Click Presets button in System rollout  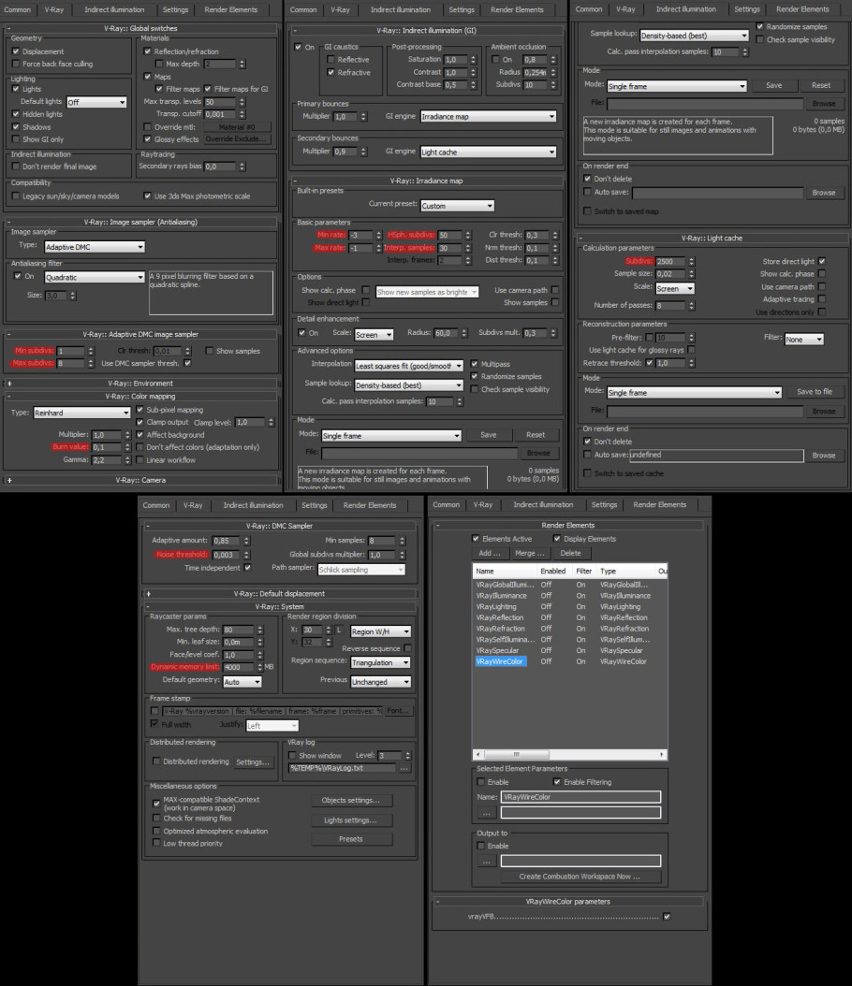[351, 839]
